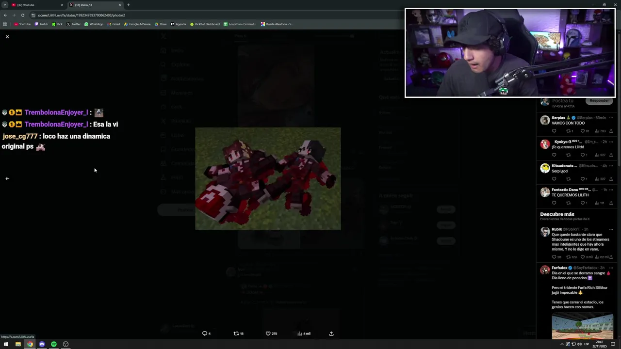Open the Ruleta Aleatoria bookmark
Viewport: 621px width, 349px height.
click(x=277, y=24)
